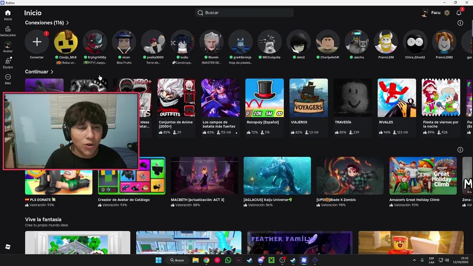
Task: Click the Vive la fantasía heading
Action: pos(43,219)
